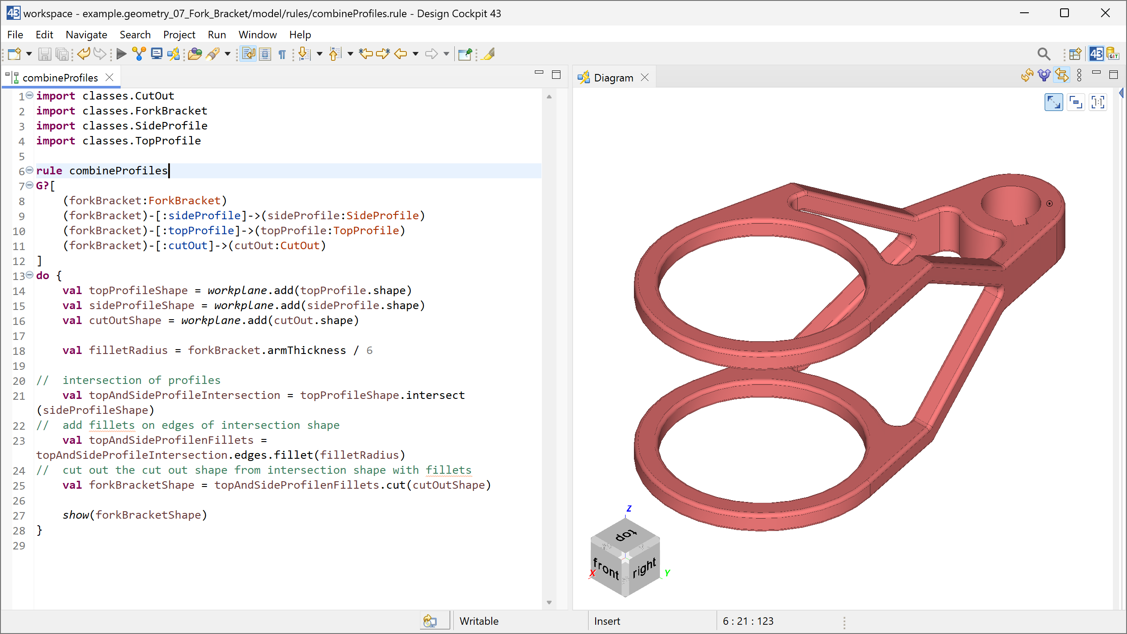Click the top face of the orientation cube
The width and height of the screenshot is (1127, 634).
(626, 534)
